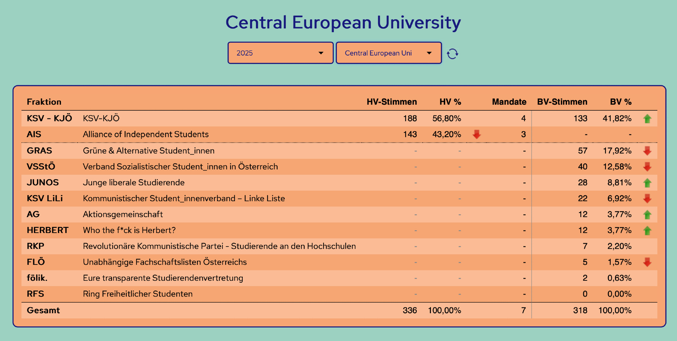
Task: Click the 8,81% BV value
Action: pyautogui.click(x=619, y=183)
